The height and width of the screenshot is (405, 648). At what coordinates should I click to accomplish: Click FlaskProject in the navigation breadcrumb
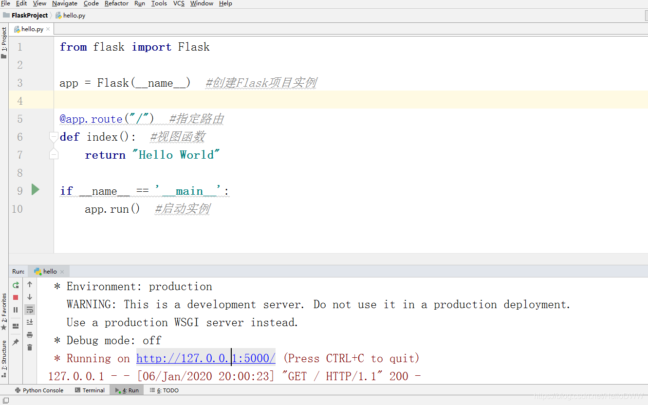click(26, 15)
